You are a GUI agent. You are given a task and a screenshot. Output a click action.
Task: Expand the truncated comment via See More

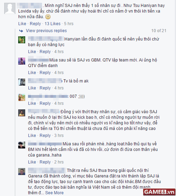54,193
